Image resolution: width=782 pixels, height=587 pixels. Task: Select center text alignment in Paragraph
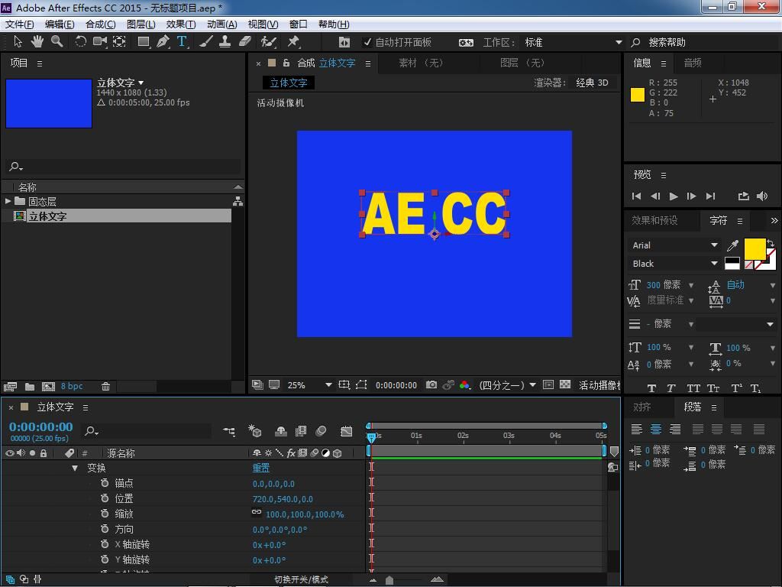(656, 429)
